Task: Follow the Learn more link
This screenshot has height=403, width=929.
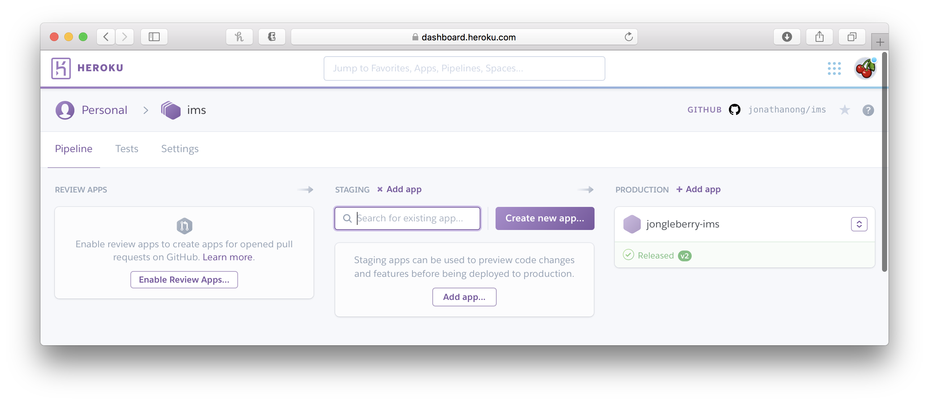Action: click(227, 257)
